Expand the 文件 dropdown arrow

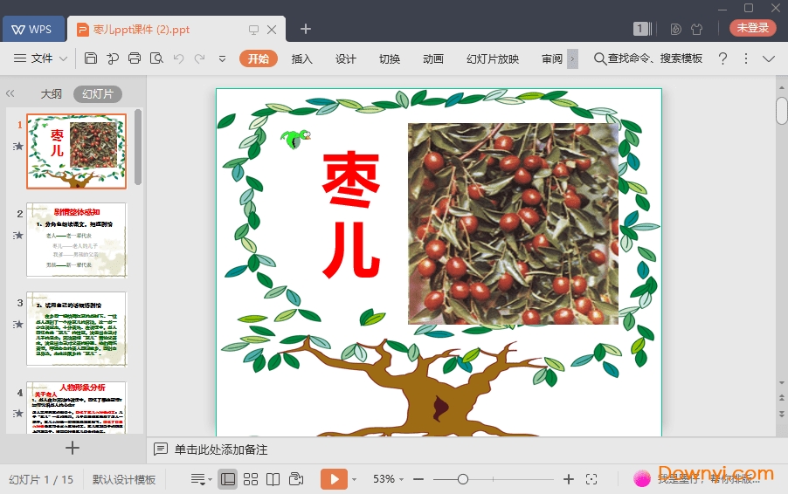click(x=63, y=58)
